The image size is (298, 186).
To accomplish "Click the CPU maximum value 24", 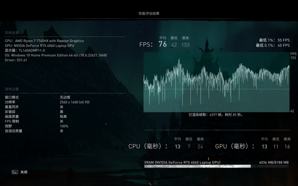I will coord(200,147).
